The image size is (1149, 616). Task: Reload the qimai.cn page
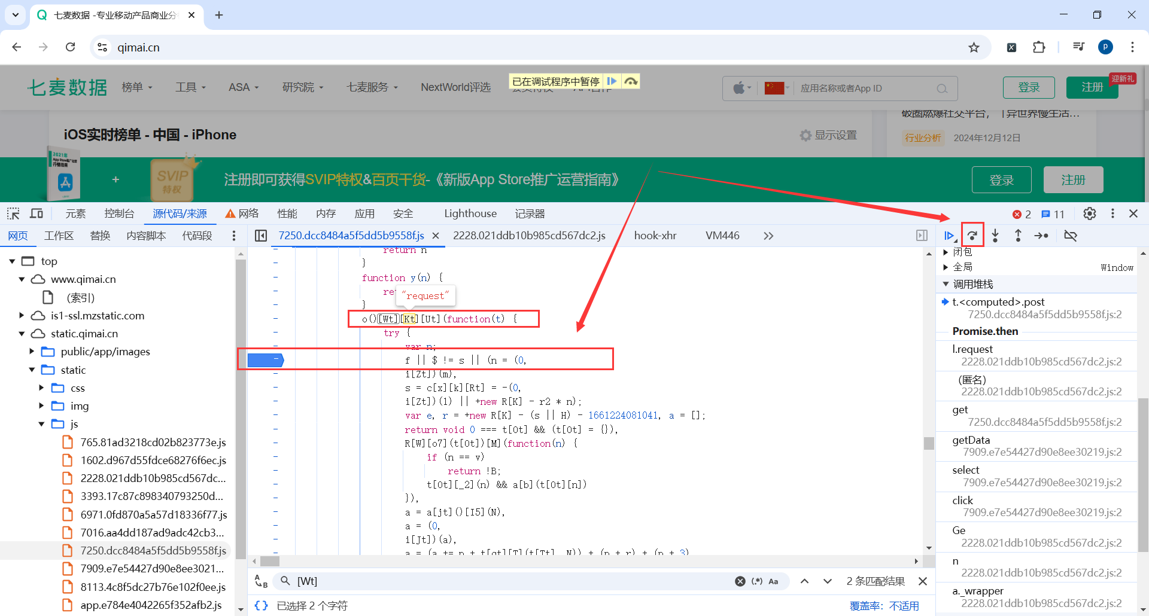pyautogui.click(x=71, y=47)
